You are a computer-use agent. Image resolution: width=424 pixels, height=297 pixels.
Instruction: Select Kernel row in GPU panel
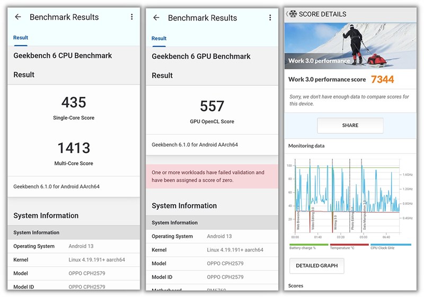pos(212,250)
